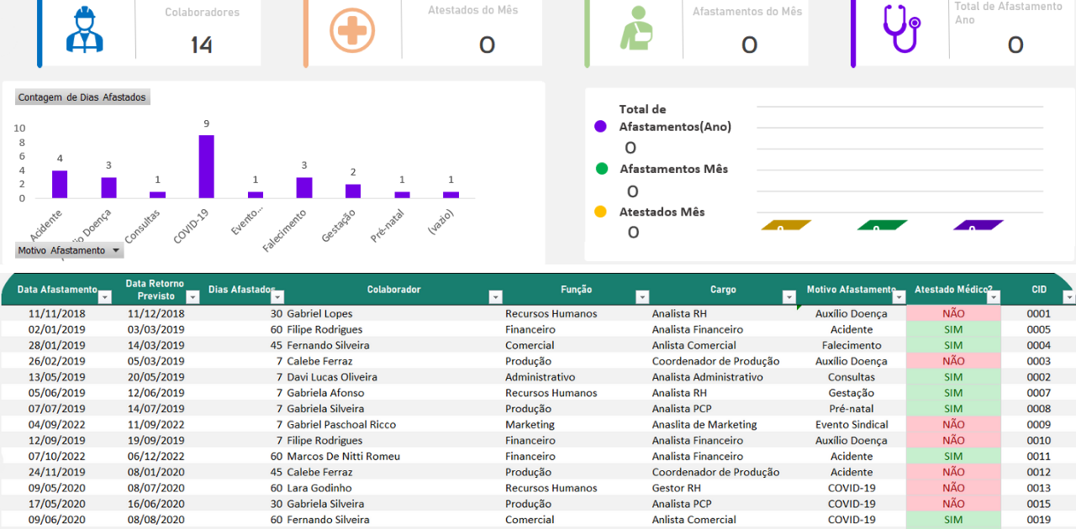Open the Atestado Médico column filter
Image resolution: width=1076 pixels, height=529 pixels.
[x=994, y=297]
